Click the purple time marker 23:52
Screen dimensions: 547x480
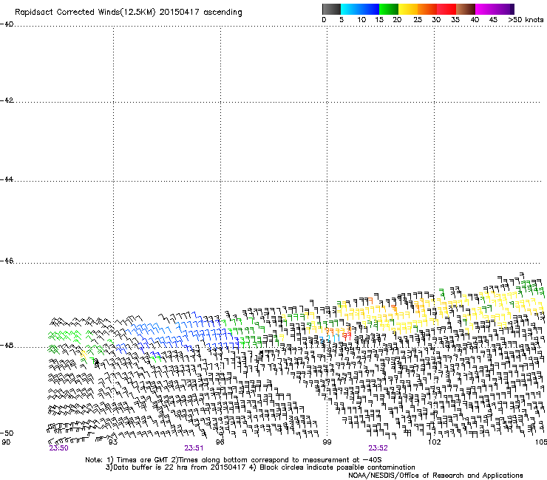tap(378, 448)
